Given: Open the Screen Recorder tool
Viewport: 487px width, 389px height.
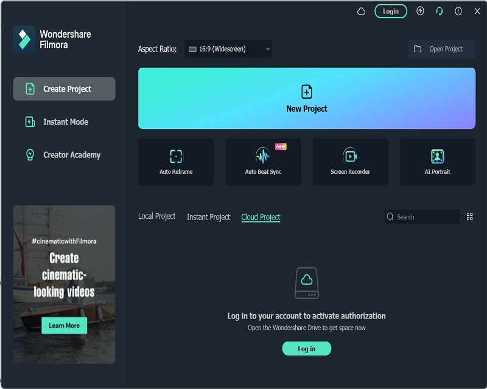Looking at the screenshot, I should click(351, 162).
